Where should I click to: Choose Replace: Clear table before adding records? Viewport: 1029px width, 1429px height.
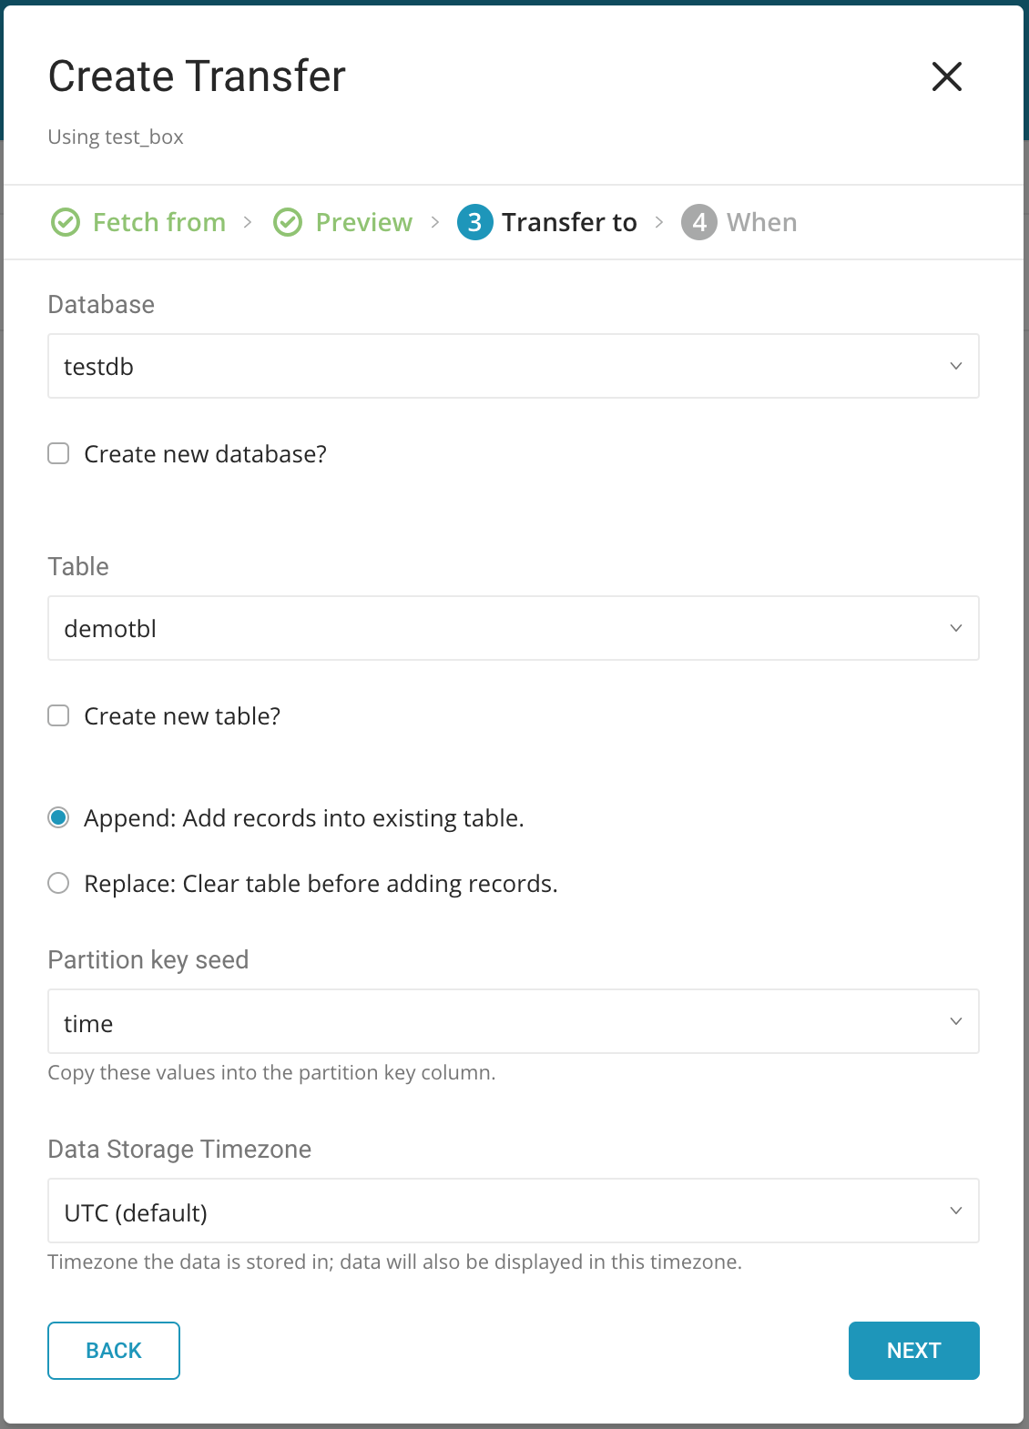pyautogui.click(x=58, y=883)
